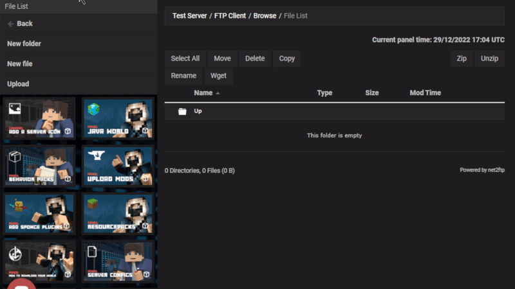This screenshot has width=515, height=289.
Task: Click the 'This folder is empty' message
Action: click(334, 136)
